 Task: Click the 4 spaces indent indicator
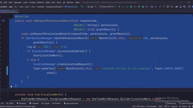(x=174, y=106)
